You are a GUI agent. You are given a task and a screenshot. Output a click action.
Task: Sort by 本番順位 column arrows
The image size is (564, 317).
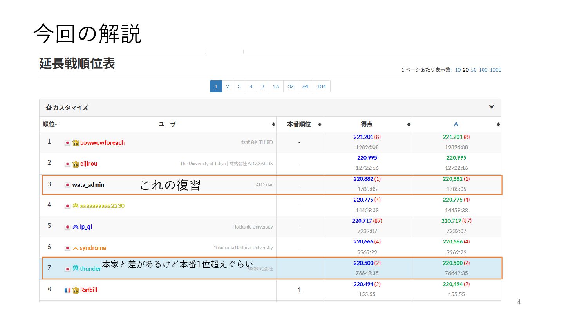point(320,124)
